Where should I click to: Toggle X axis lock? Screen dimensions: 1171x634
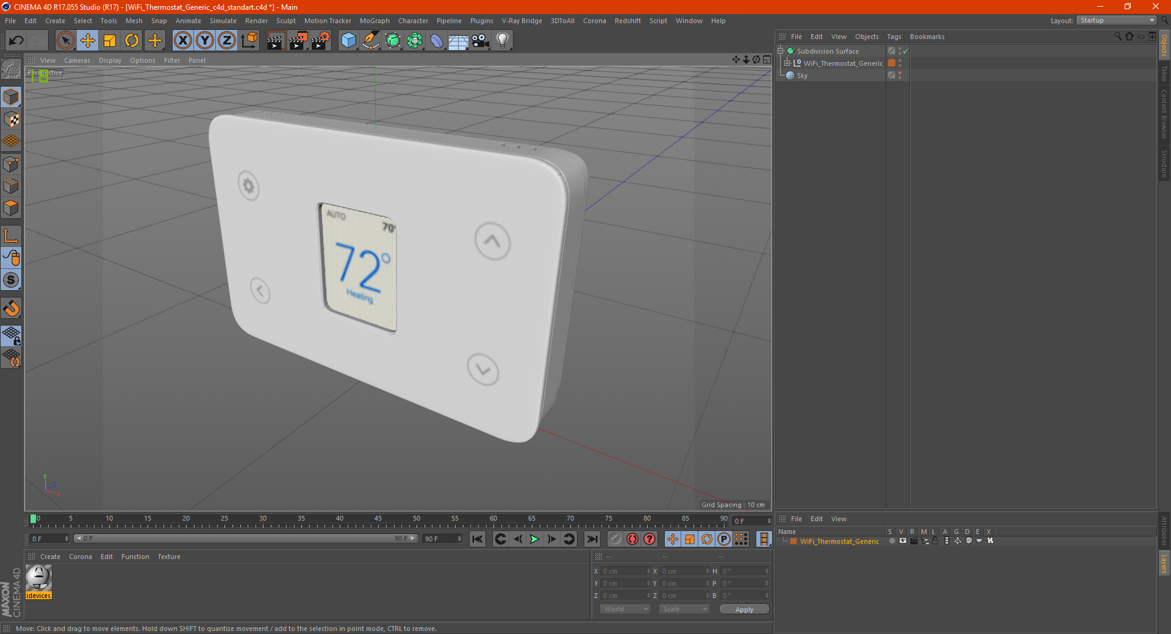click(x=182, y=41)
